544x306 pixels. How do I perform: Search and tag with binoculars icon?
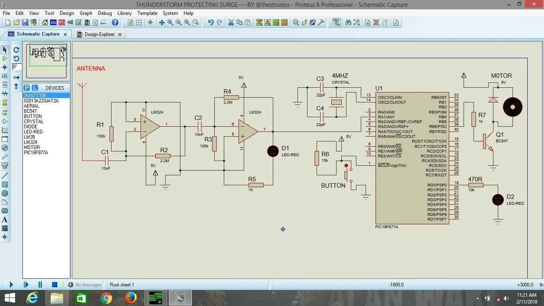(348, 22)
